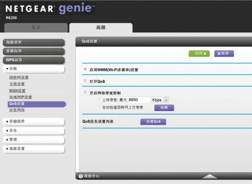Expand the 管理 section
Screen dimensions: 252x184
[34, 140]
